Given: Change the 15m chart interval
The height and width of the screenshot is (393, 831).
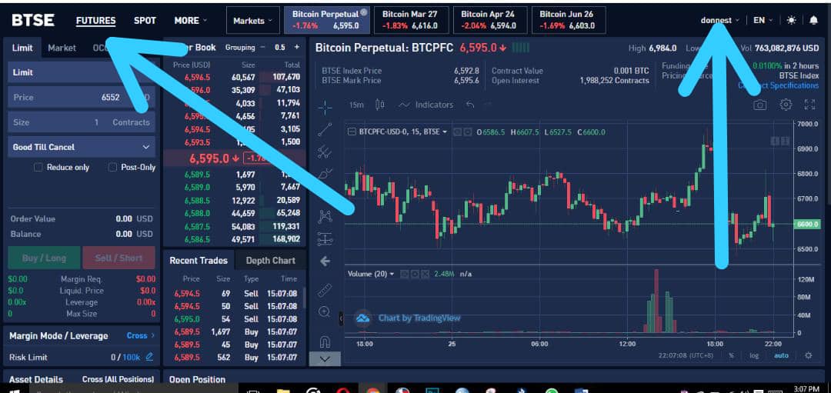Looking at the screenshot, I should pos(357,105).
